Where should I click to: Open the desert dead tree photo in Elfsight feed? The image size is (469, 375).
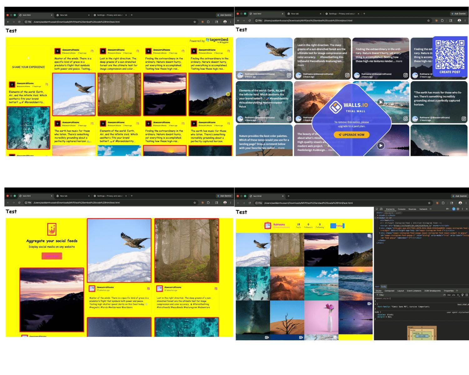point(287,317)
